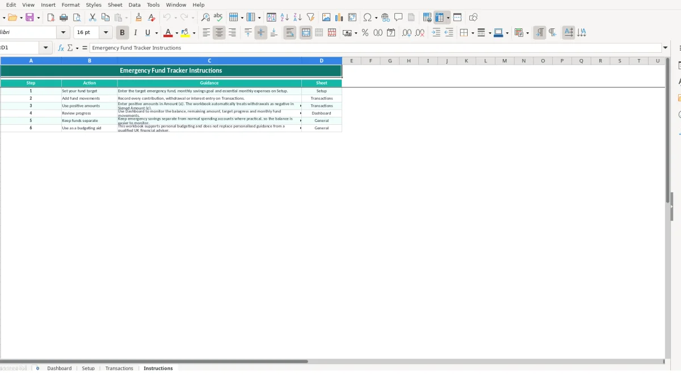Screen dimensions: 681x383
Task: Open the Print Preview view
Action: 77,18
